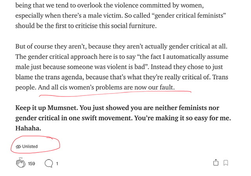This screenshot has width=251, height=176.
Task: Open the responses comment bubble
Action: click(x=49, y=163)
